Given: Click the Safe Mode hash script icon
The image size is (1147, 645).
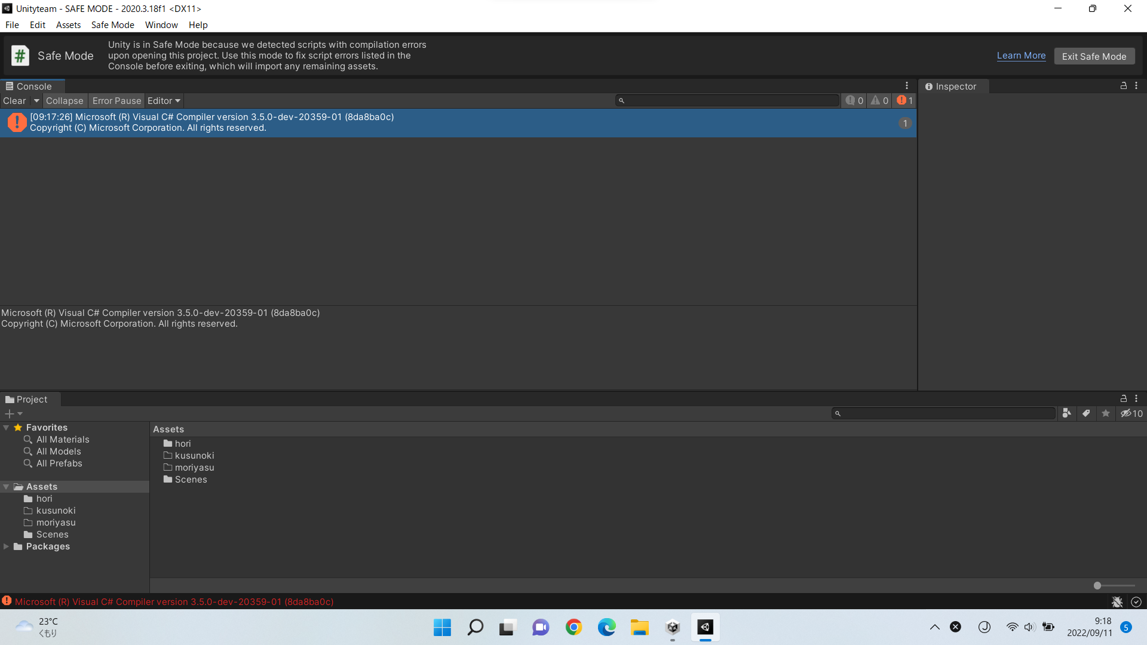Looking at the screenshot, I should point(20,56).
